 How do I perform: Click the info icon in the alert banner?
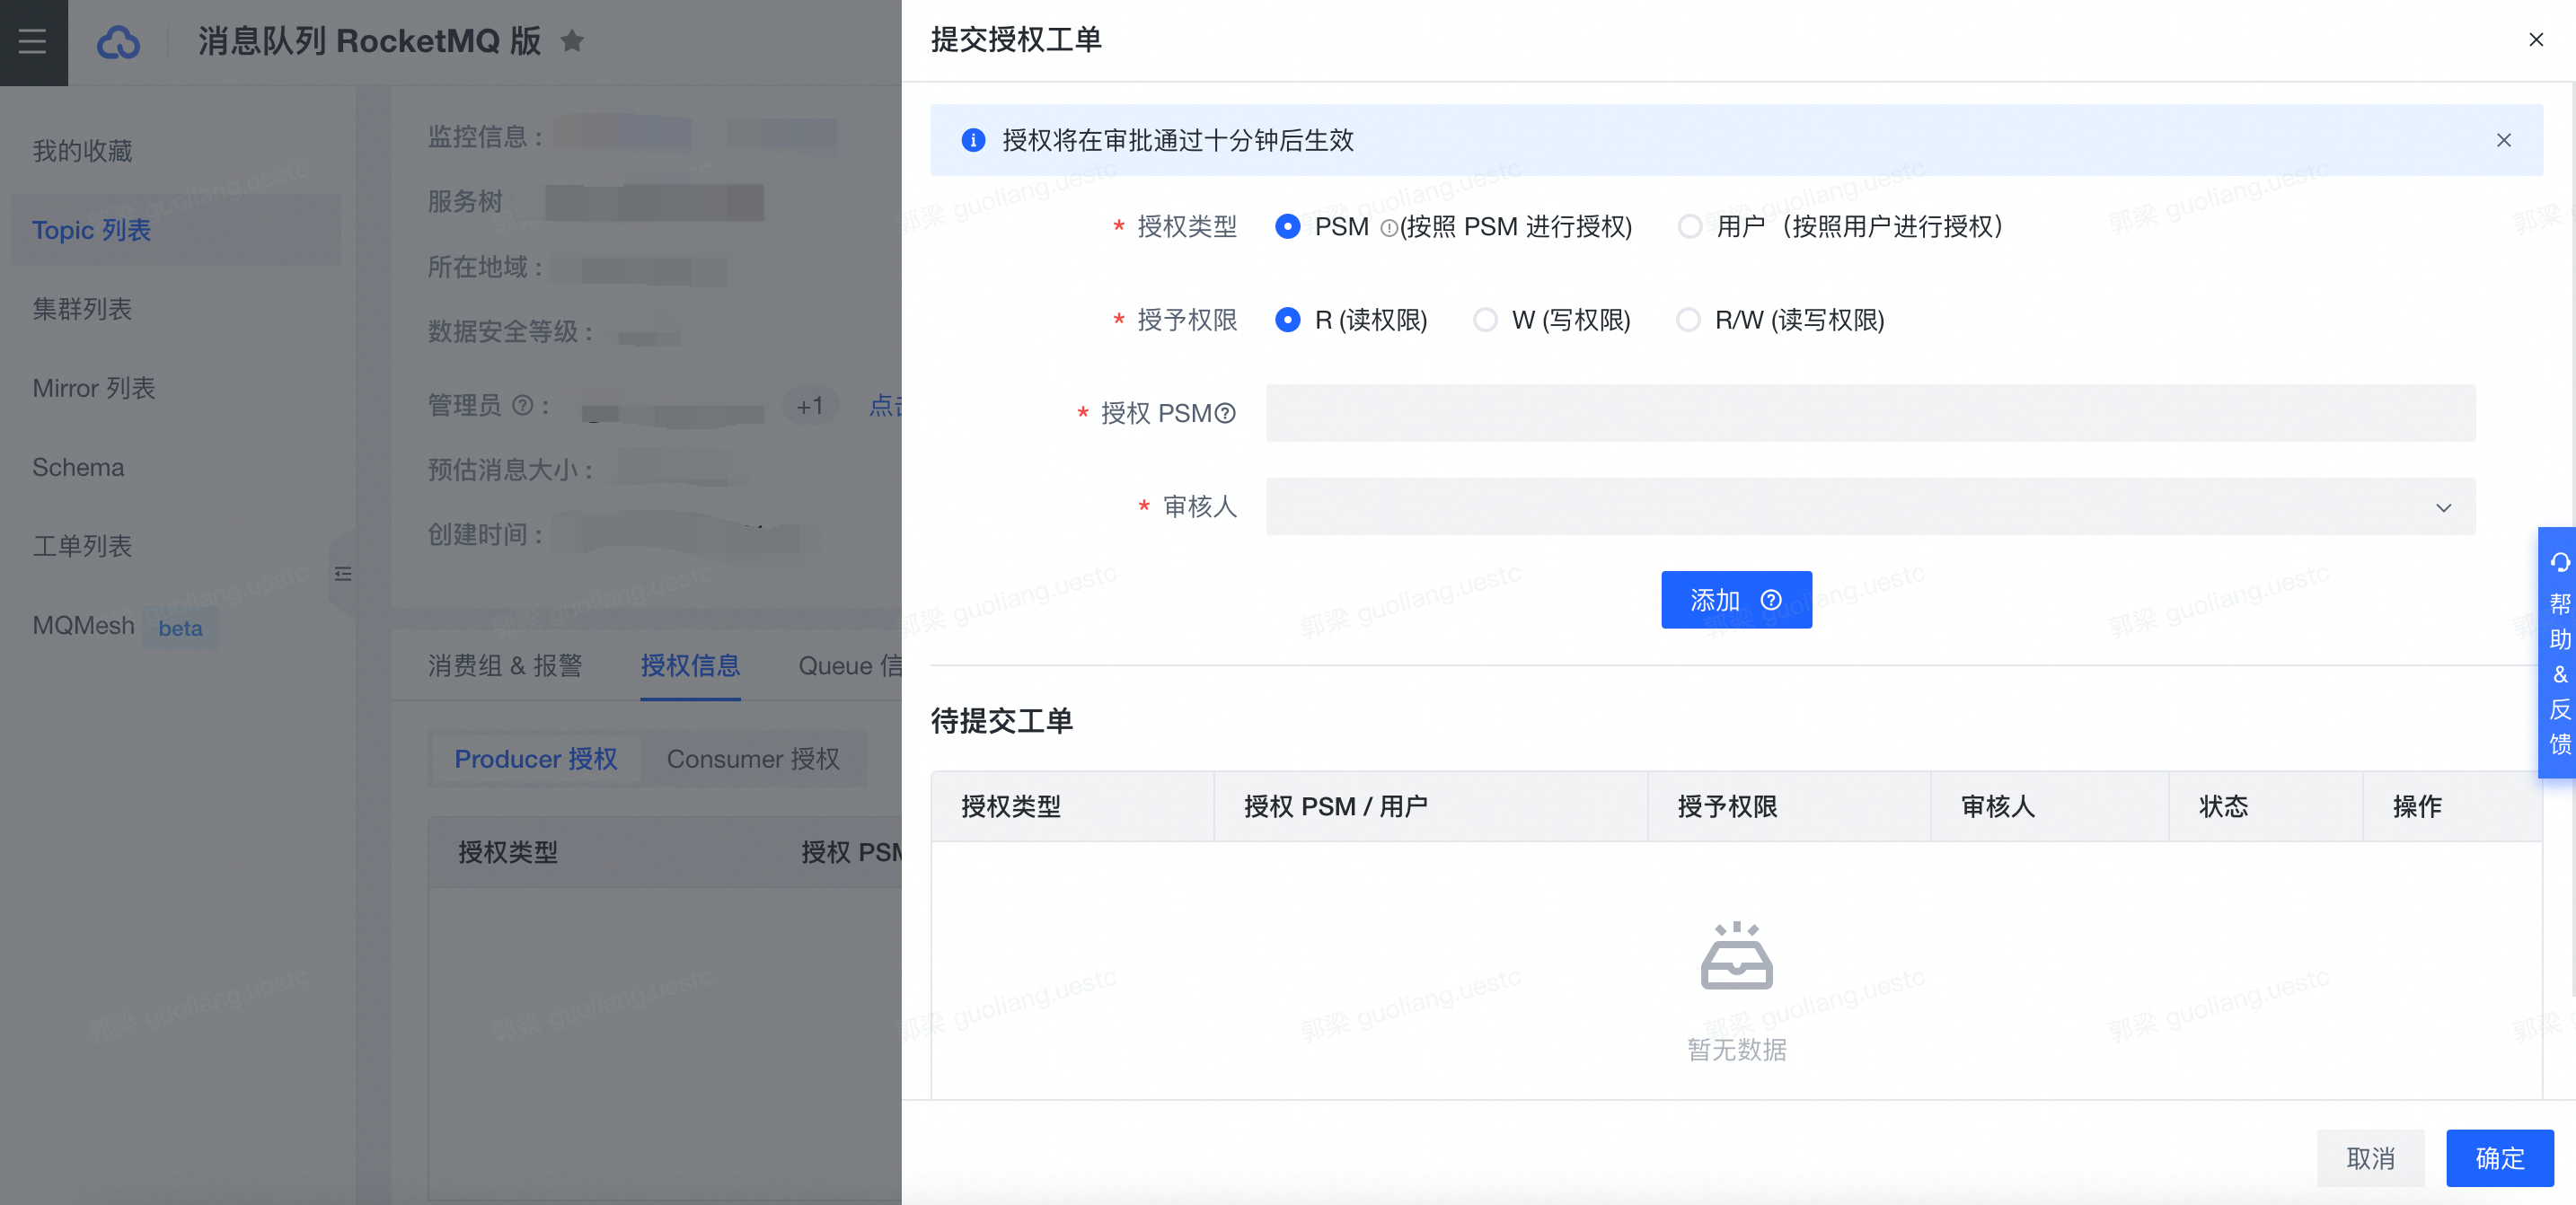[972, 140]
